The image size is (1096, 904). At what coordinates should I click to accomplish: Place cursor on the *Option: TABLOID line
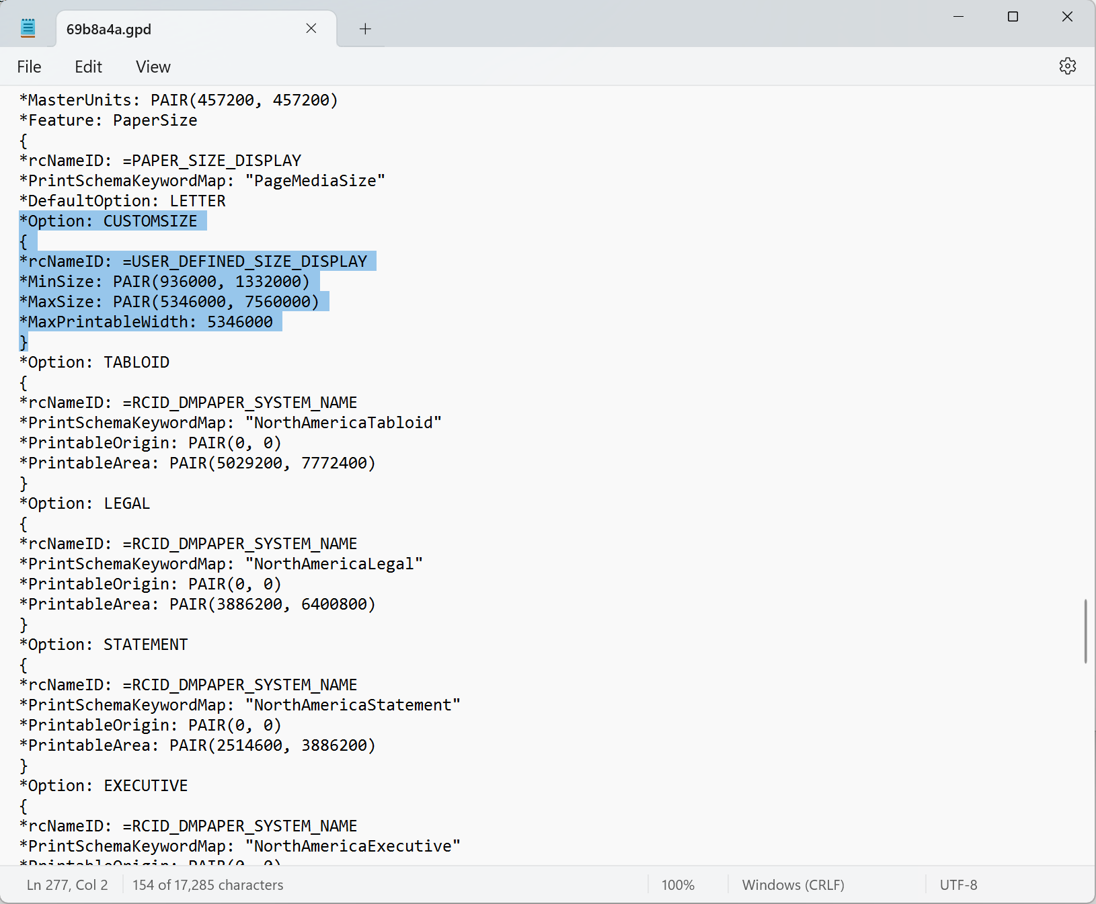click(94, 362)
